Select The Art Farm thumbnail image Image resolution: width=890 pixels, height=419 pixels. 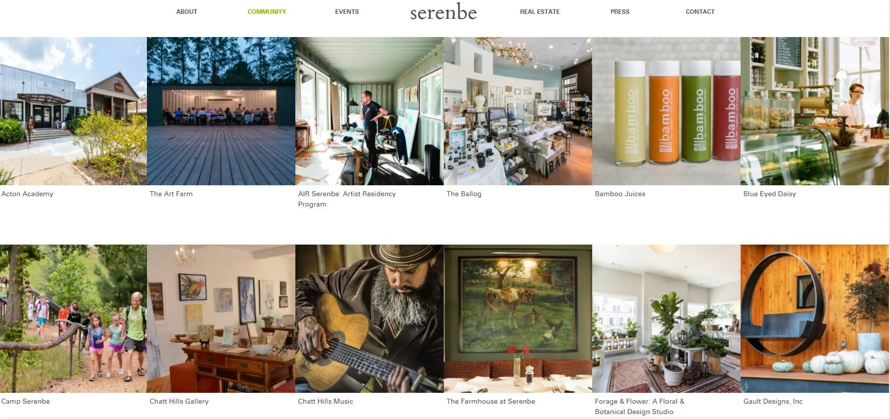click(x=221, y=111)
